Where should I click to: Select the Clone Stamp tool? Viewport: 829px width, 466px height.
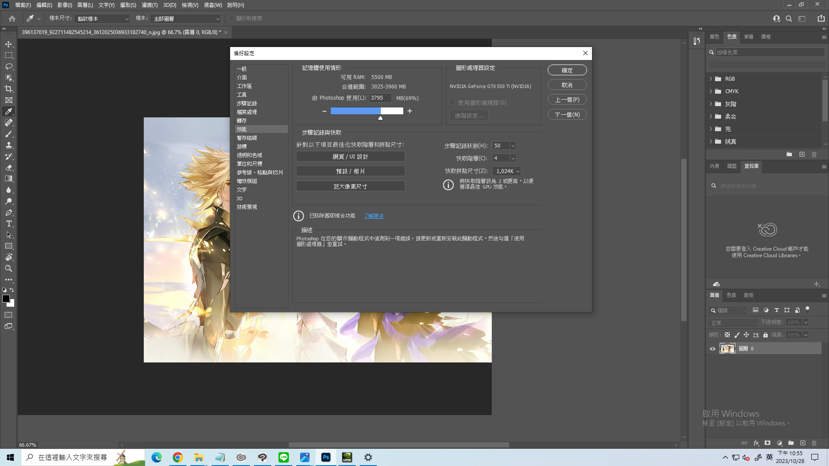tap(9, 145)
